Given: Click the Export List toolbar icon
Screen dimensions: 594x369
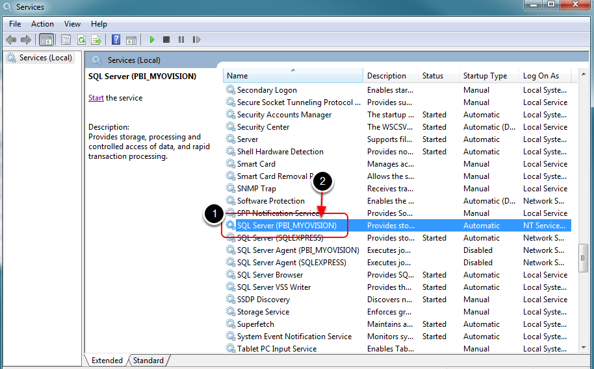Looking at the screenshot, I should 96,40.
